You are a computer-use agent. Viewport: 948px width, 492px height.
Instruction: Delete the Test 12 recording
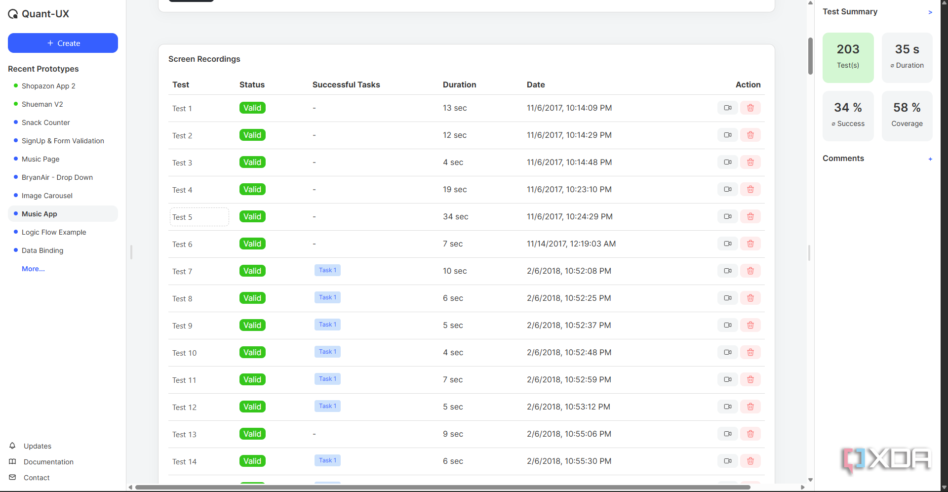point(750,407)
